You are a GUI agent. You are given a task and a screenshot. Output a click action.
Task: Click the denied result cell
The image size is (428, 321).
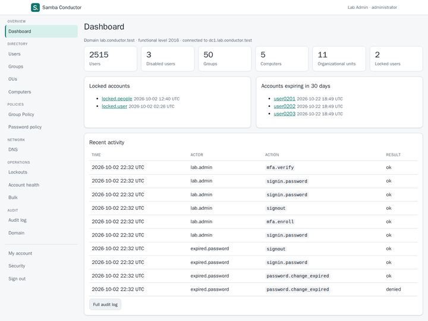(x=394, y=289)
